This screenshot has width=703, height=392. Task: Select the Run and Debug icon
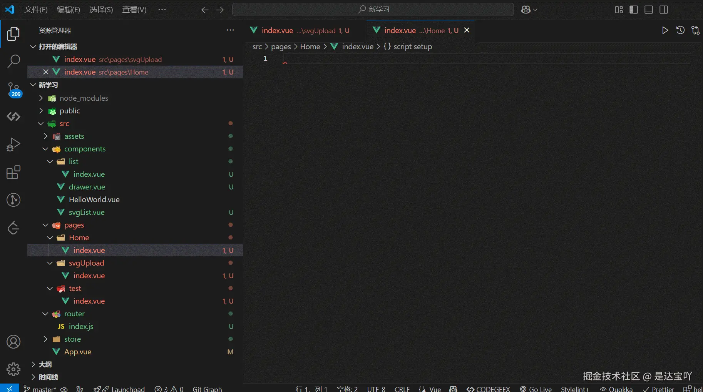(13, 144)
